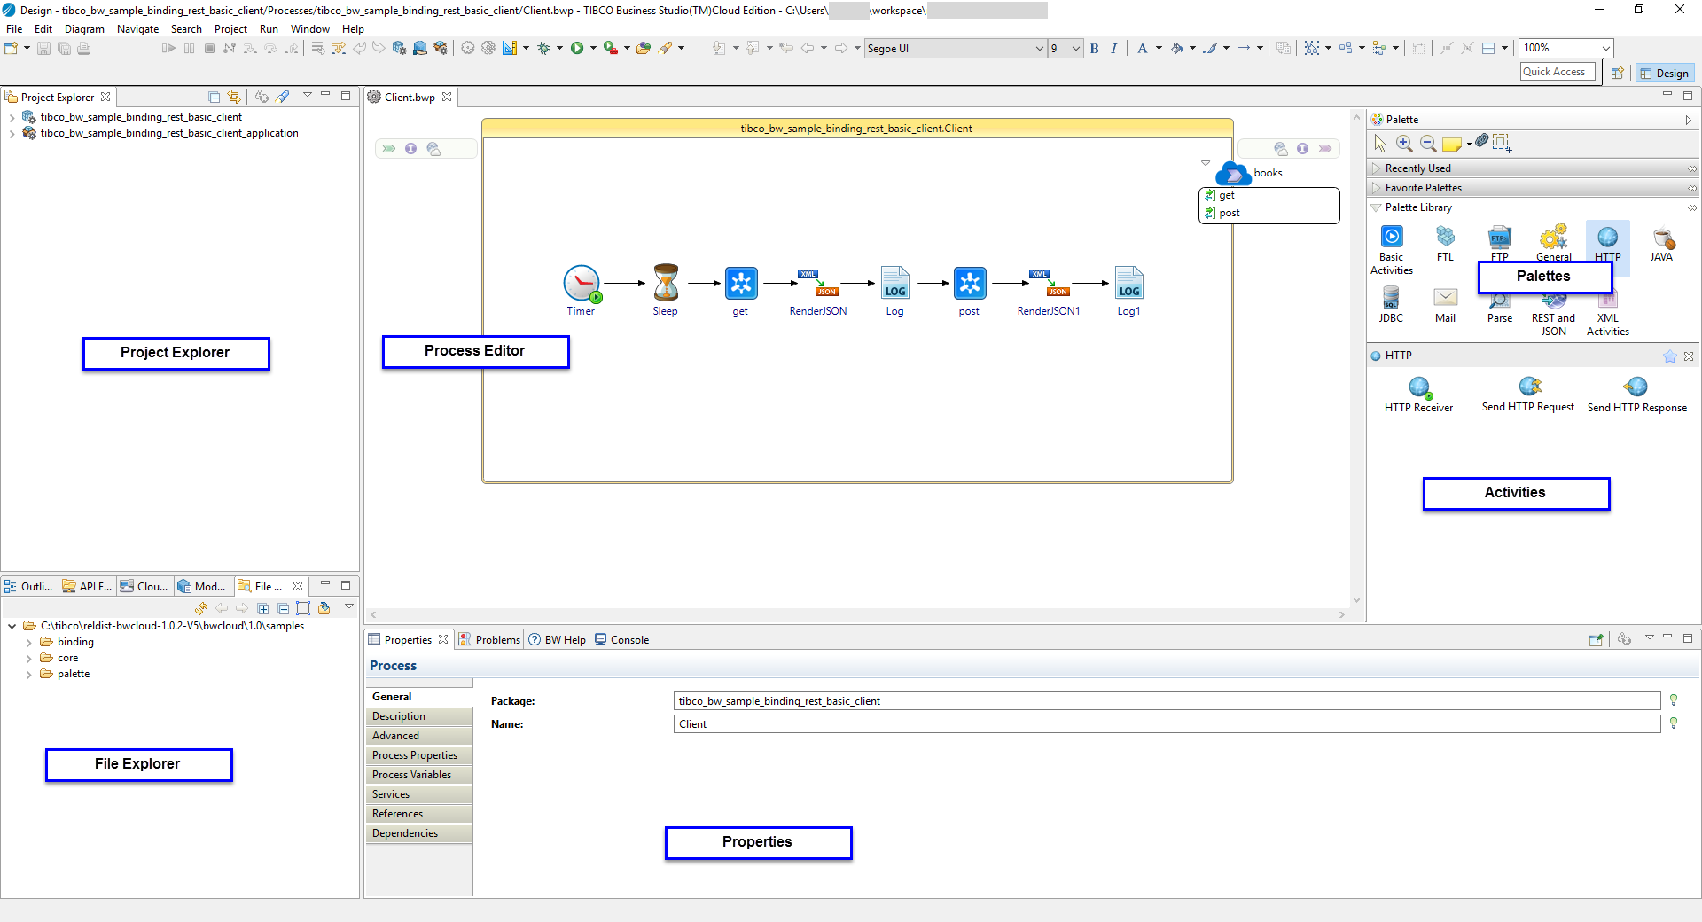
Task: Switch to the Console tab
Action: click(x=623, y=640)
